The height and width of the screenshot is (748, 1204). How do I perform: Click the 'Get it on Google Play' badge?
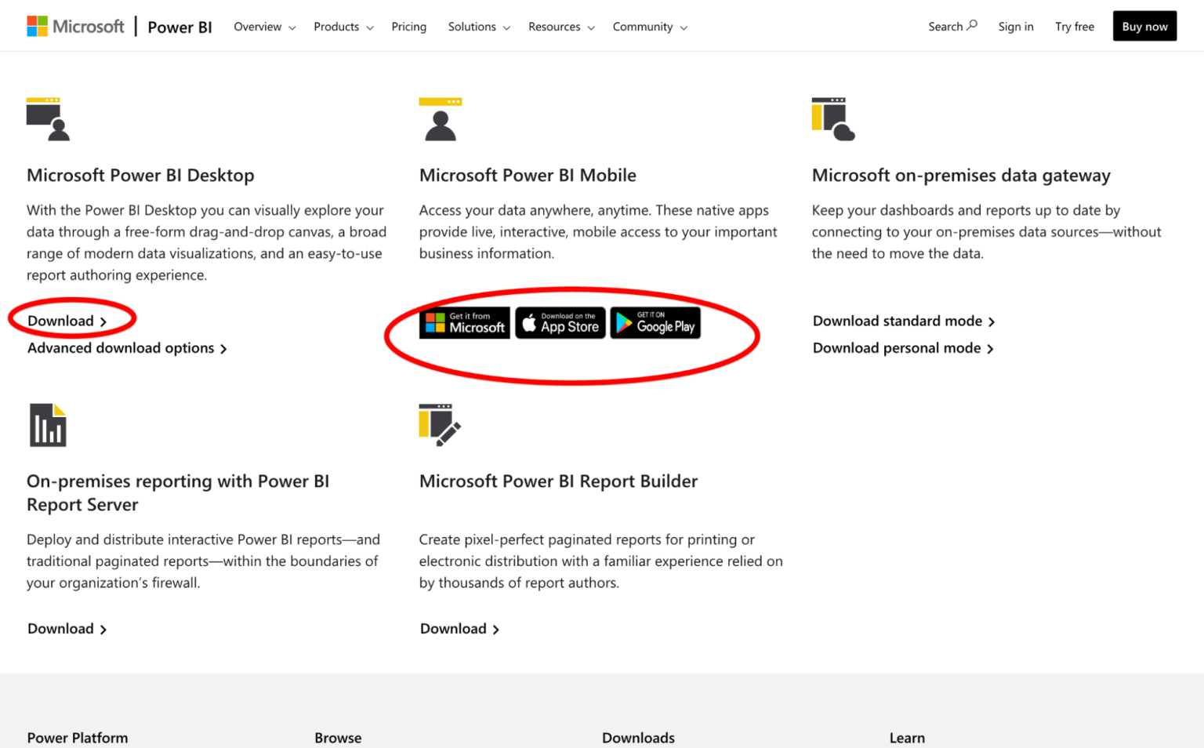click(x=655, y=322)
